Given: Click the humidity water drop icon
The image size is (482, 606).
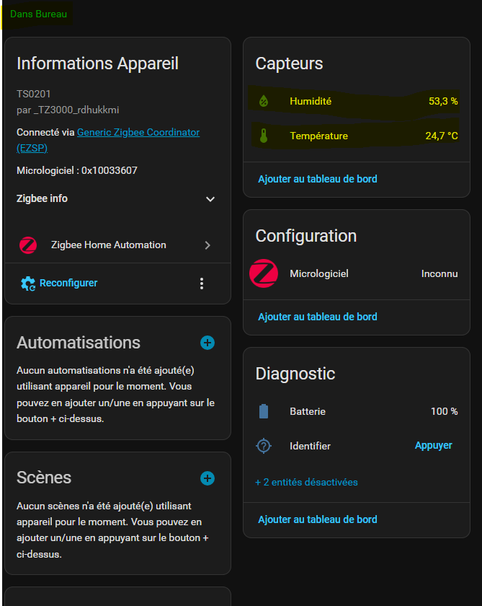Looking at the screenshot, I should coord(264,102).
